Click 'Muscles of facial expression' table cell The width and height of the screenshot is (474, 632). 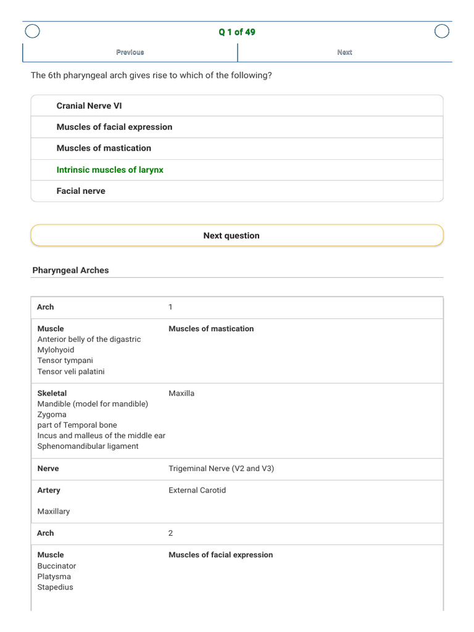click(x=220, y=555)
